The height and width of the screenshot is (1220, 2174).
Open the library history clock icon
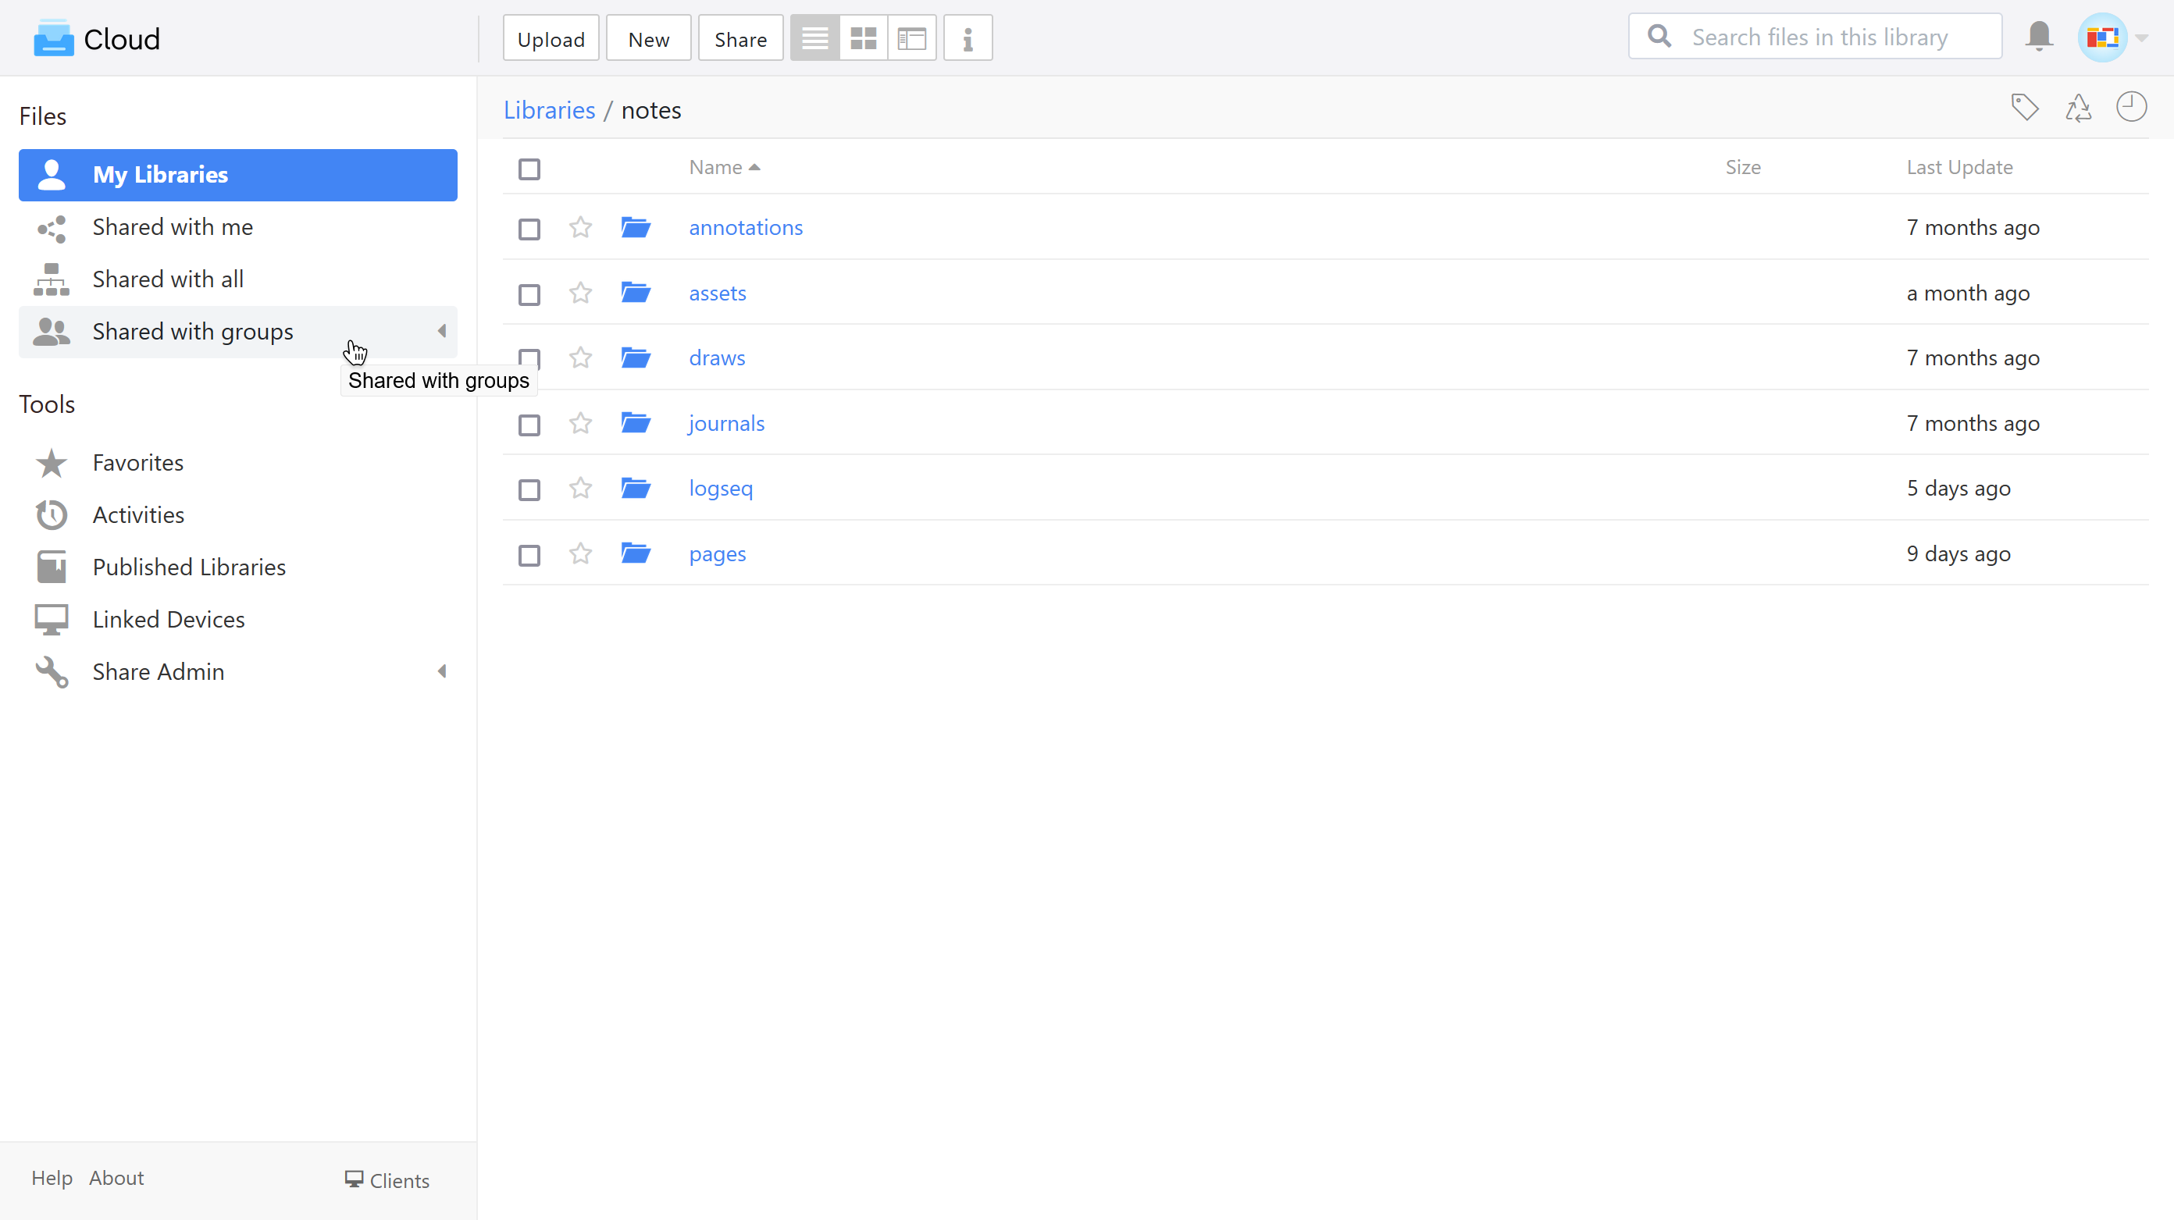pos(2131,107)
